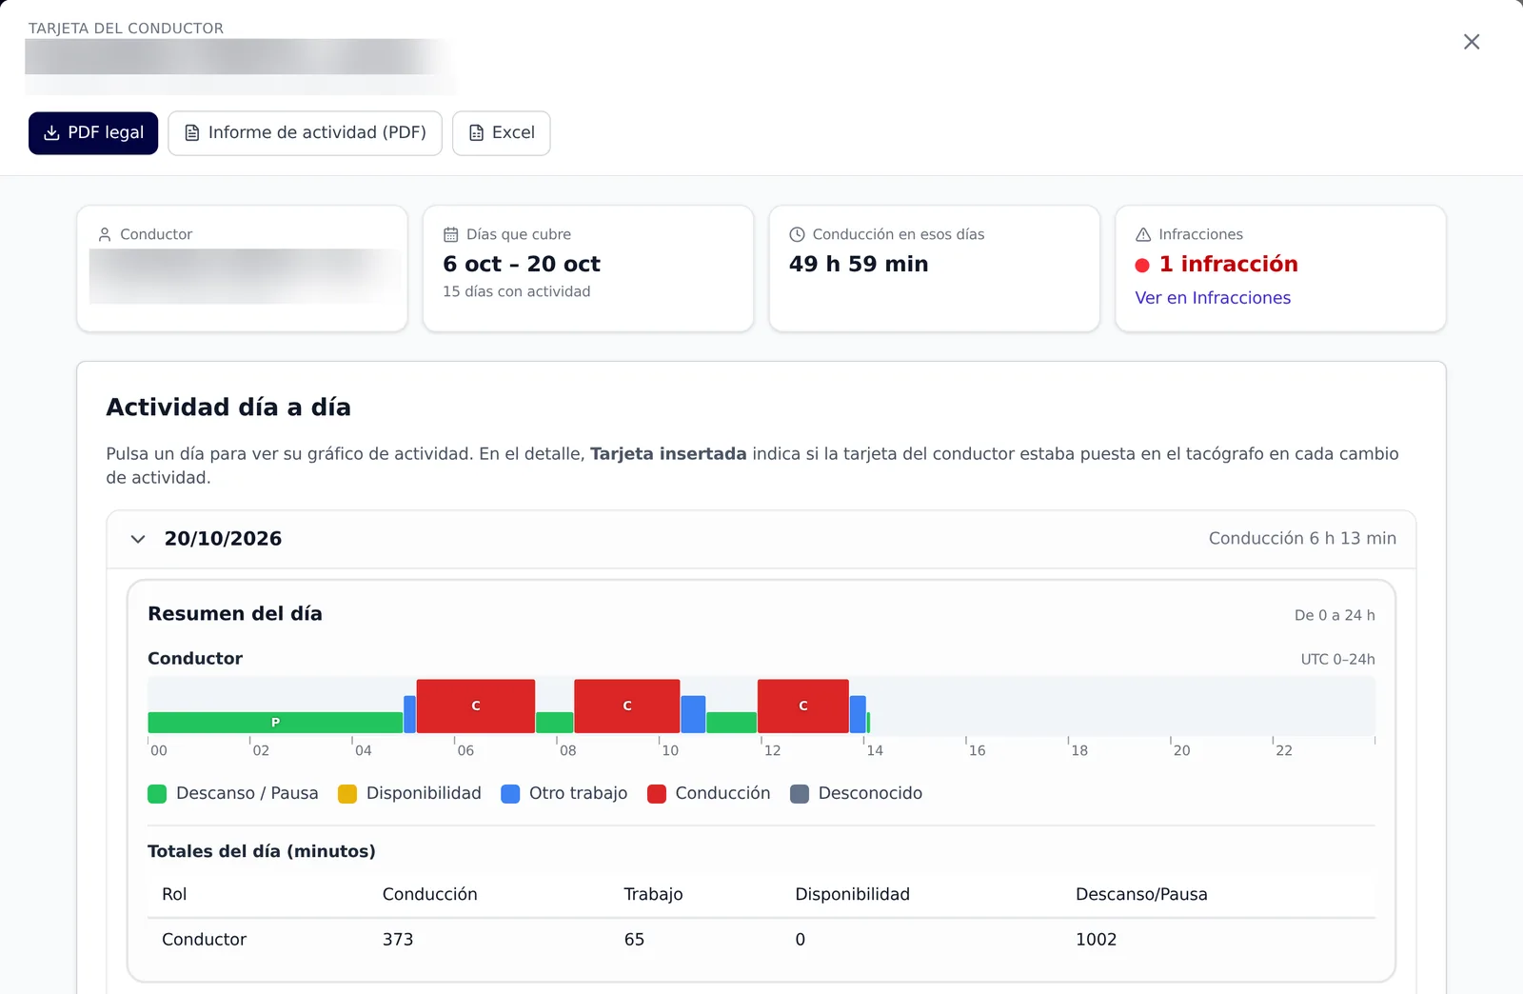Click the De 0 a 24 h label

click(x=1335, y=616)
